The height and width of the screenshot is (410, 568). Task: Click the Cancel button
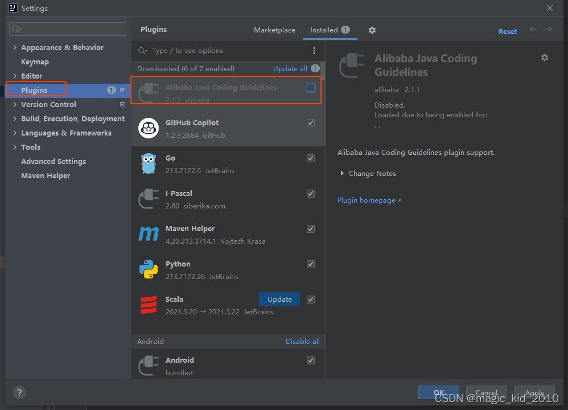(486, 392)
